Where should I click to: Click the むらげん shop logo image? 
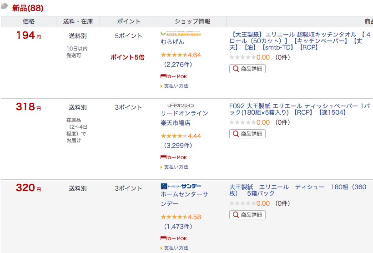click(181, 34)
